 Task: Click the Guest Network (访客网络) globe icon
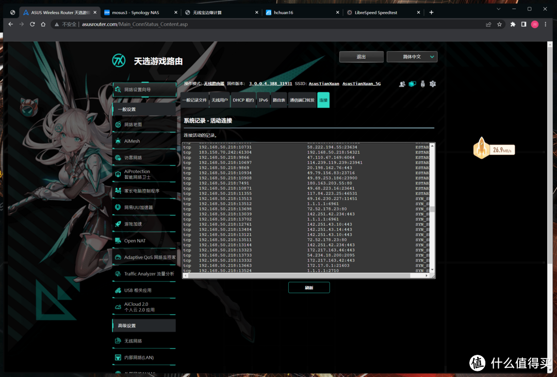(x=118, y=157)
